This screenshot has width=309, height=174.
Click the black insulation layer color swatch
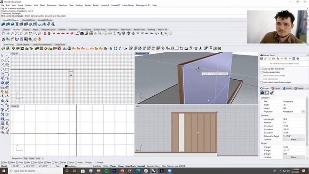point(66,166)
